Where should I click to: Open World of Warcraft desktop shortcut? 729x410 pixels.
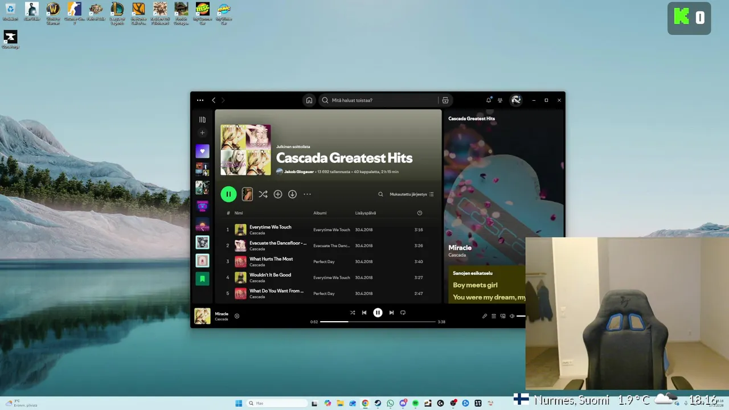click(53, 13)
